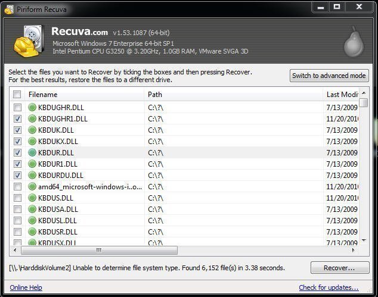Click the Recuva title bar icon
The image size is (378, 297).
pyautogui.click(x=9, y=10)
